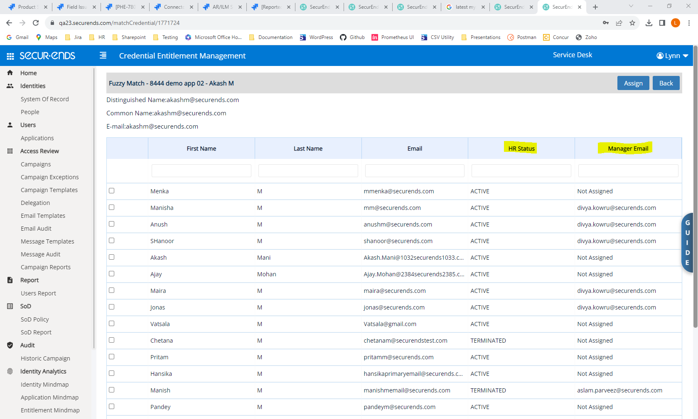Screen dimensions: 698x419
Task: Switch to the 'latest my' browser tab
Action: 465,7
